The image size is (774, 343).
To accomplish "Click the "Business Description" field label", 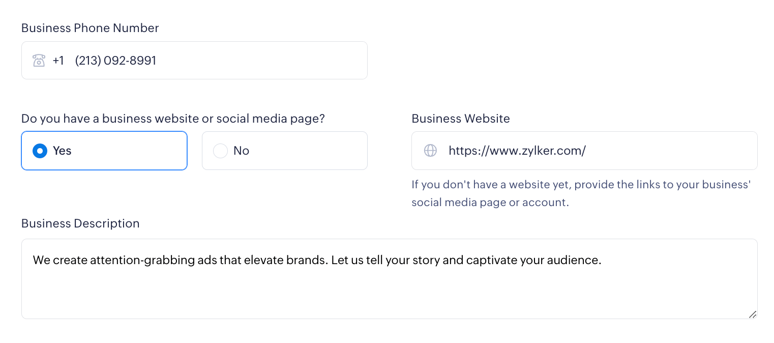I will click(x=80, y=223).
